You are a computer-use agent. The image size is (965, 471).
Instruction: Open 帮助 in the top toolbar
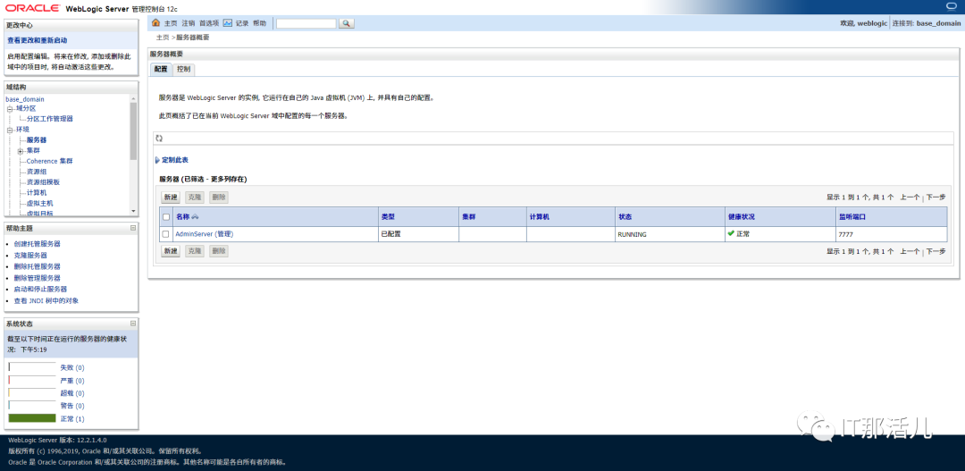click(x=260, y=23)
